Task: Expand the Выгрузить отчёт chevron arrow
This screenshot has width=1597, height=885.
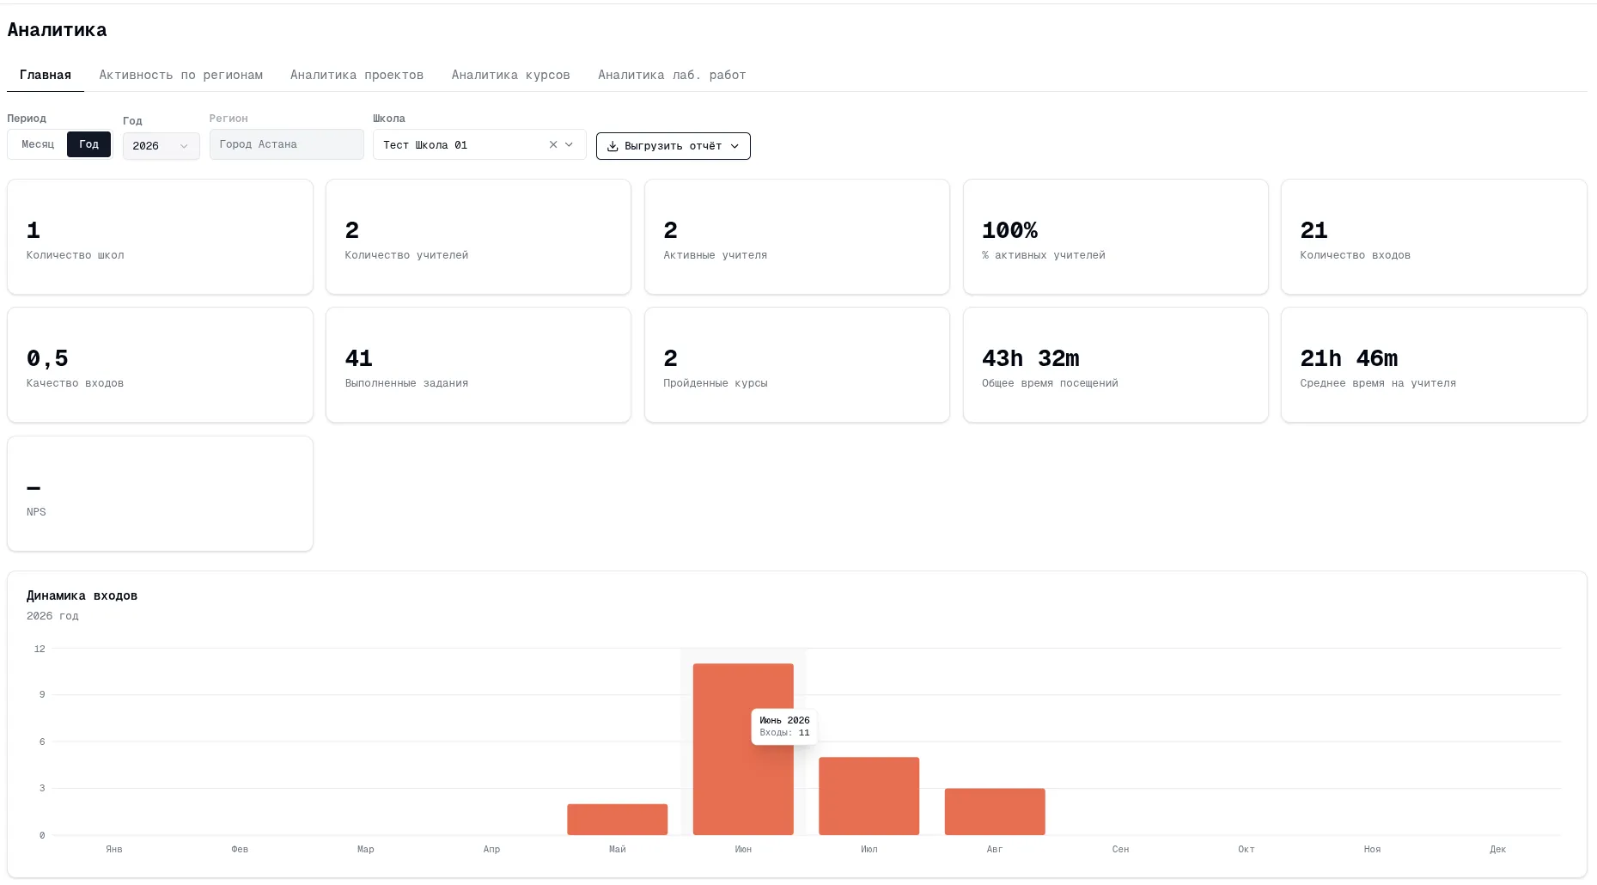Action: (734, 146)
